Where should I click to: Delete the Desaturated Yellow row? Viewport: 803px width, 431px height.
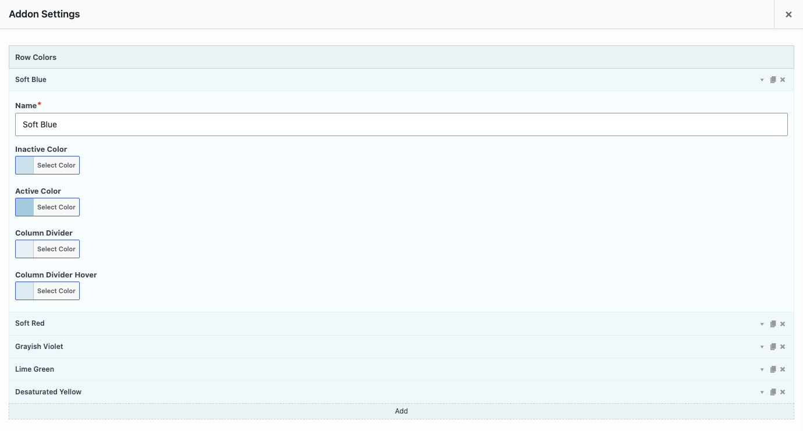click(783, 392)
